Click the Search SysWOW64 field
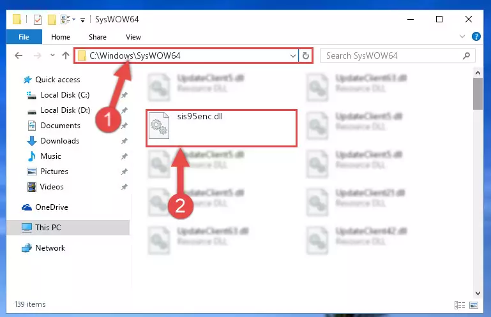The height and width of the screenshot is (317, 491). coord(397,55)
